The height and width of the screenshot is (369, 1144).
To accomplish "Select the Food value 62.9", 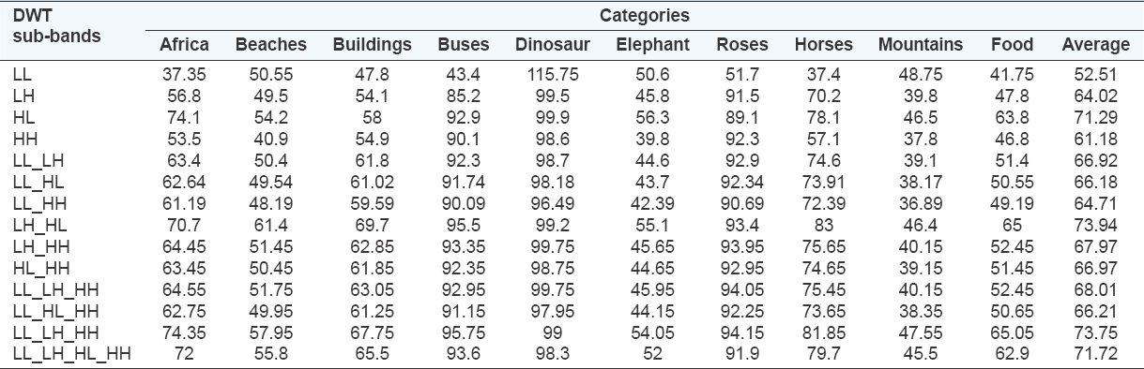I will (1012, 355).
